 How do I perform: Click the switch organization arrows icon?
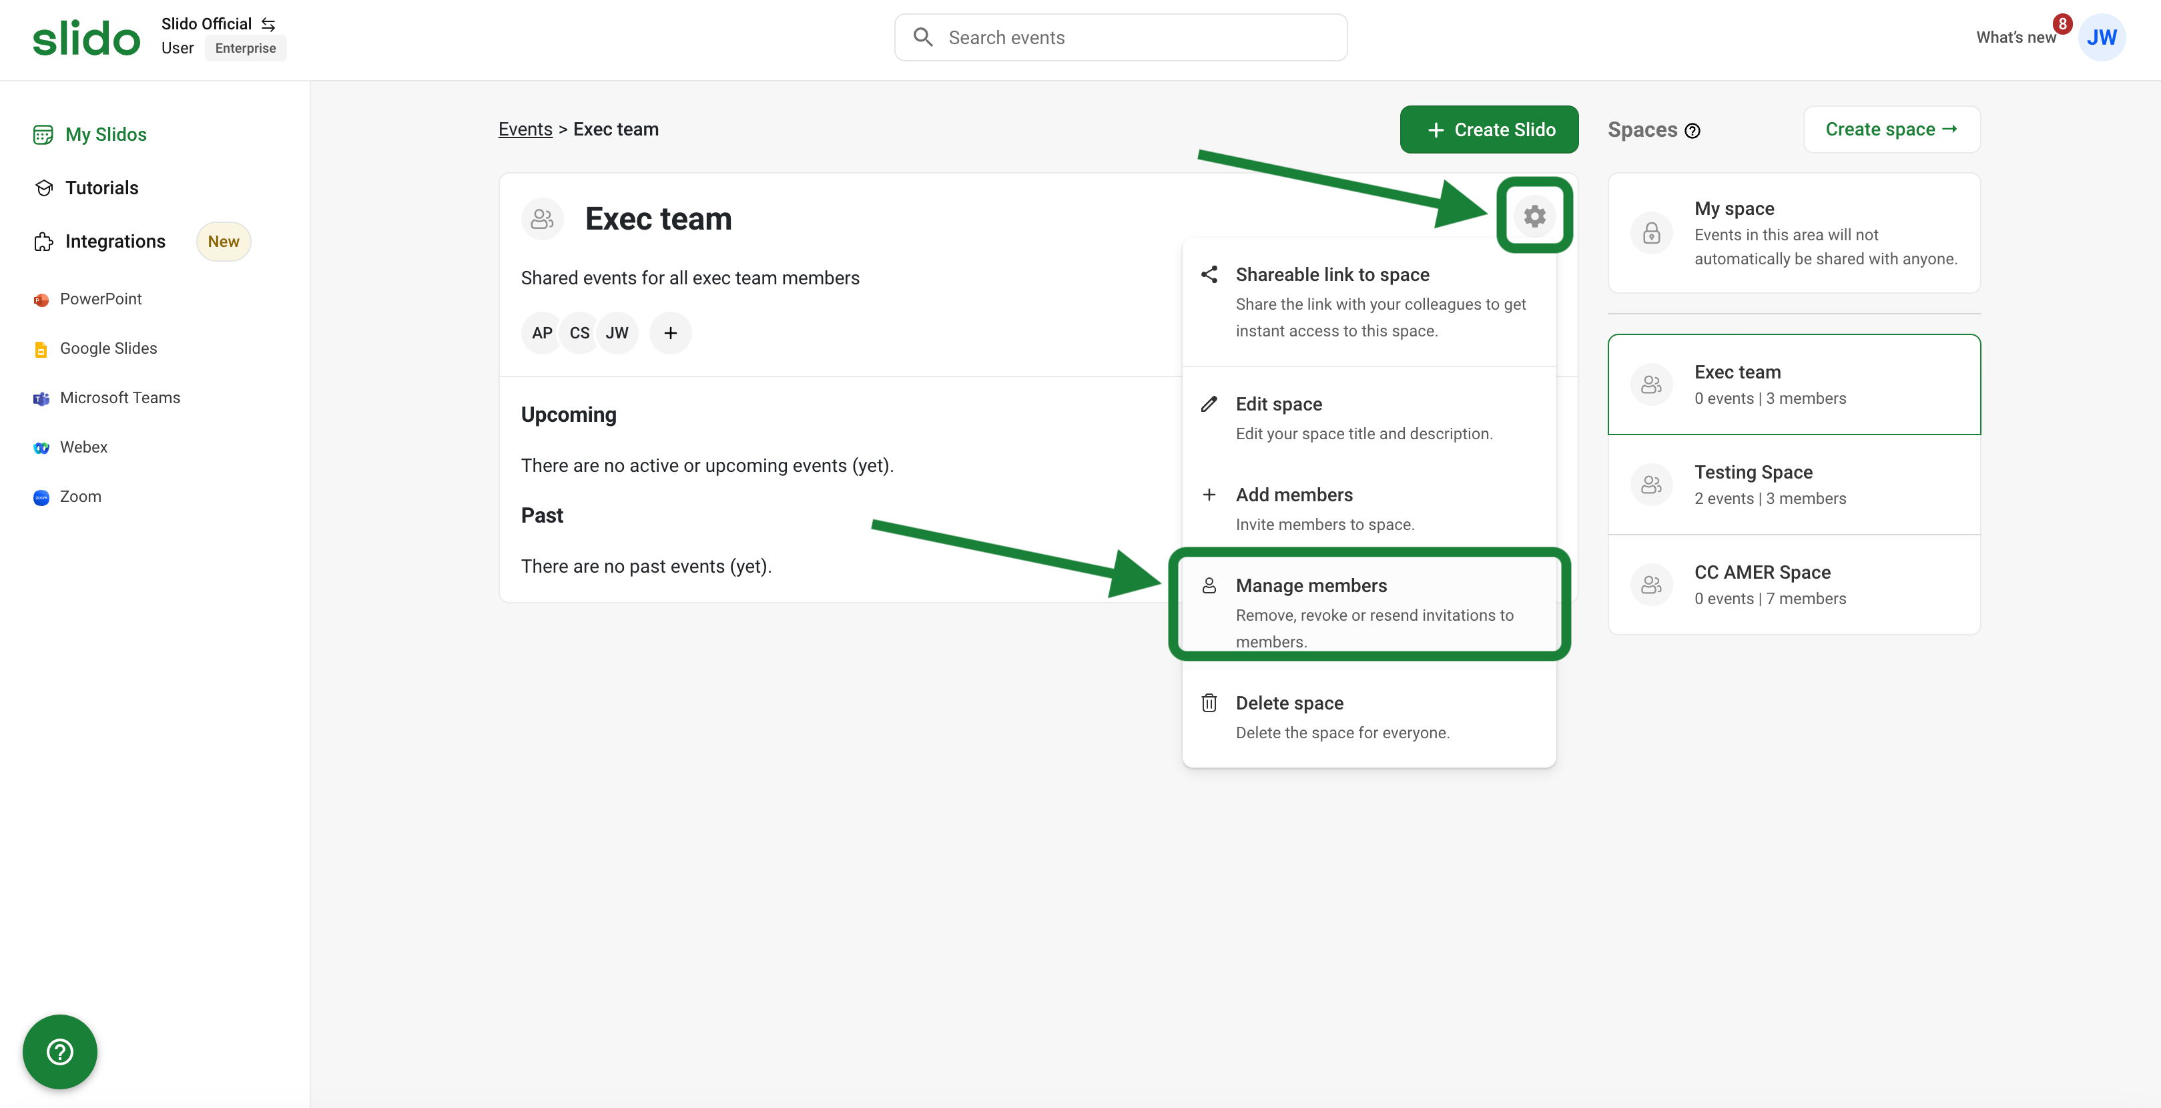tap(268, 24)
